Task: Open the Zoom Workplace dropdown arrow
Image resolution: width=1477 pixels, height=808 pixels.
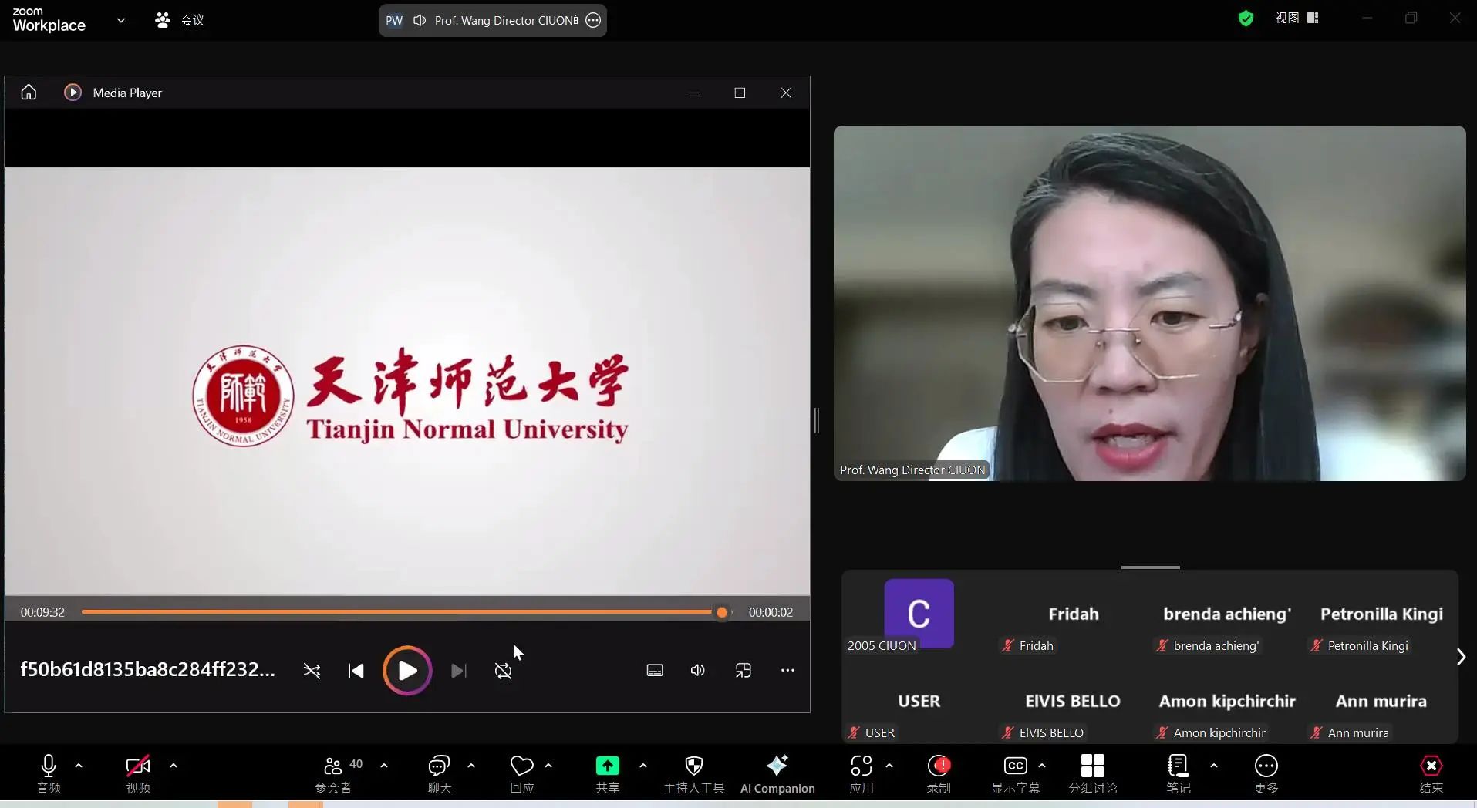Action: (x=121, y=20)
